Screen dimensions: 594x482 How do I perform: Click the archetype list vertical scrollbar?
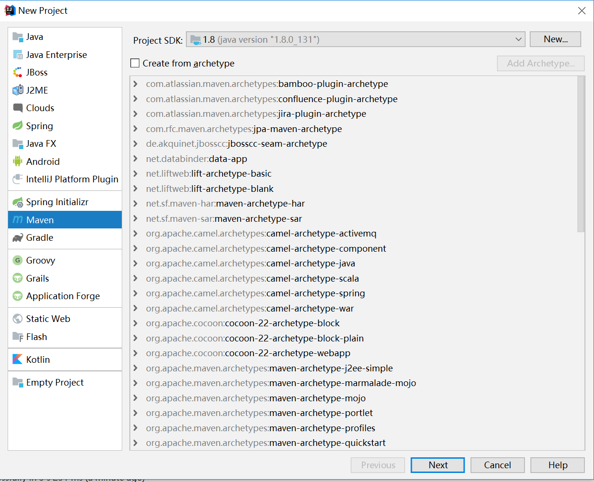581,154
